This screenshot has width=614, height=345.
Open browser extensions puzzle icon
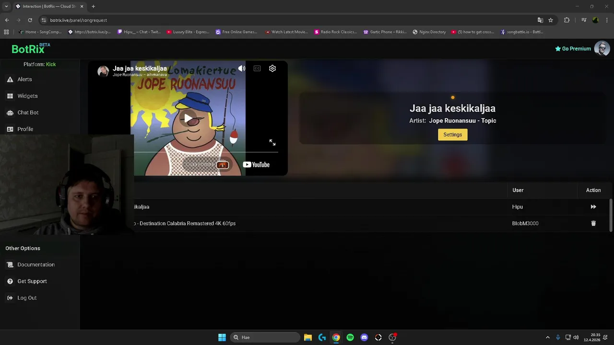(567, 20)
